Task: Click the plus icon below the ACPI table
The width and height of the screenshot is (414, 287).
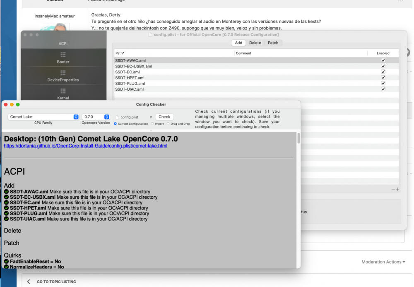Action: click(397, 189)
